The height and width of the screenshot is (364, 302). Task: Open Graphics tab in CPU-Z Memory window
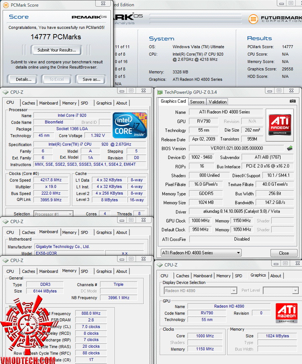(x=104, y=271)
